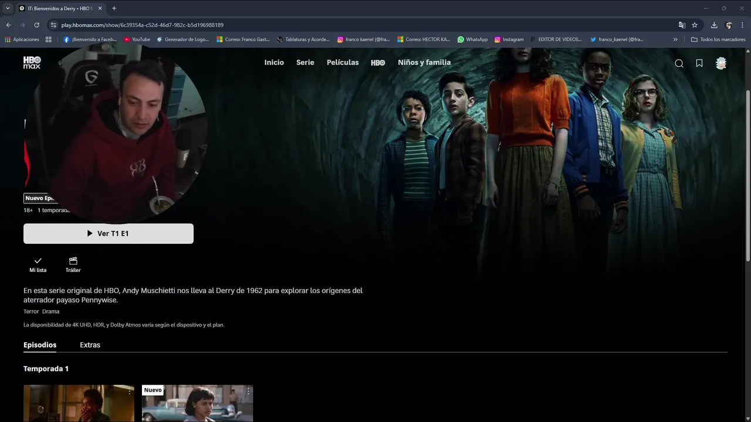The image size is (751, 422).
Task: Open the Películas navigation item
Action: [x=343, y=62]
